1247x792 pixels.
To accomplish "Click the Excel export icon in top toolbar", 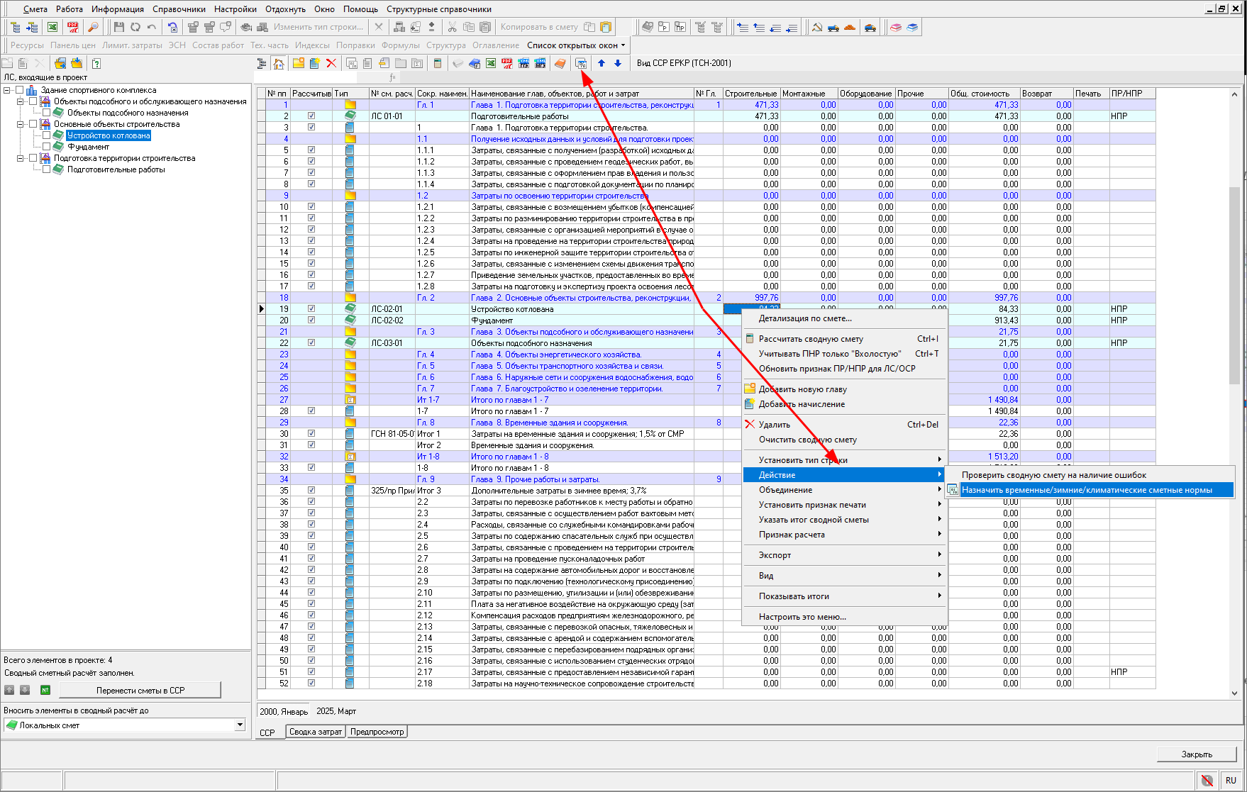I will [52, 27].
